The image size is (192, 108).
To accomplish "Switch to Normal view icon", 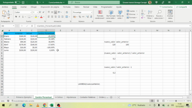I will 152,101.
